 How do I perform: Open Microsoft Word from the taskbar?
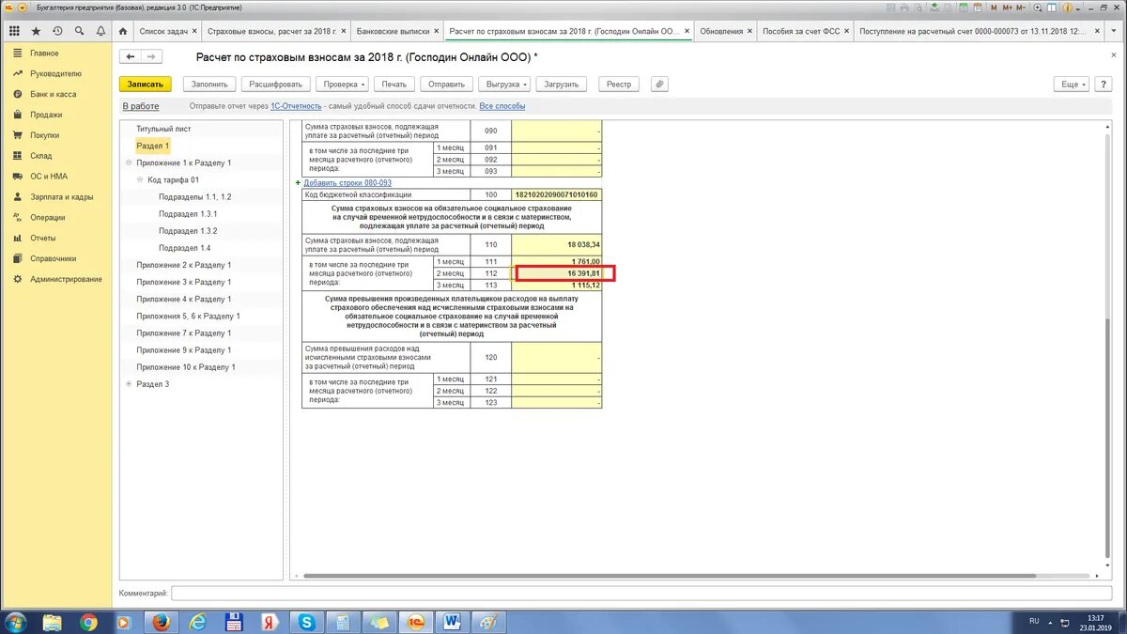click(x=451, y=622)
